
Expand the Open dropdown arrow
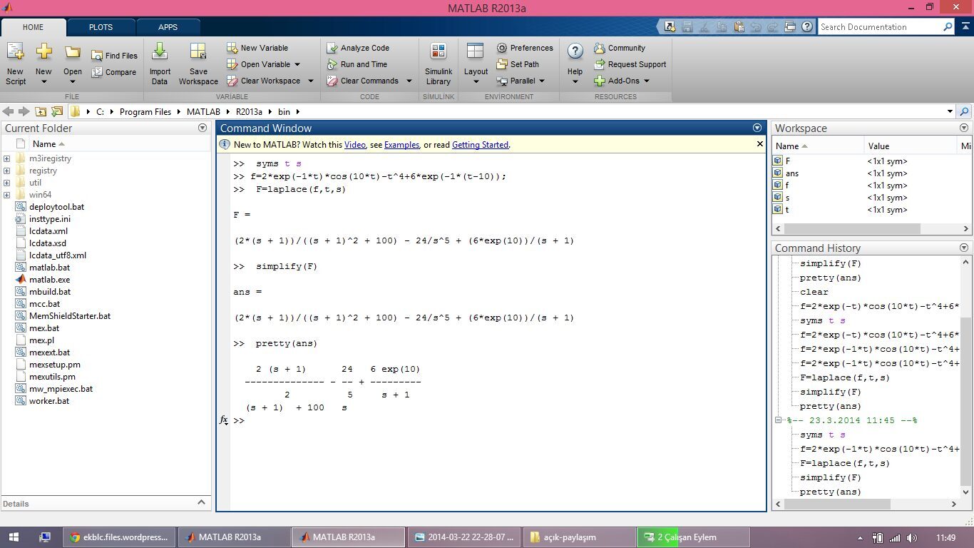[x=72, y=81]
